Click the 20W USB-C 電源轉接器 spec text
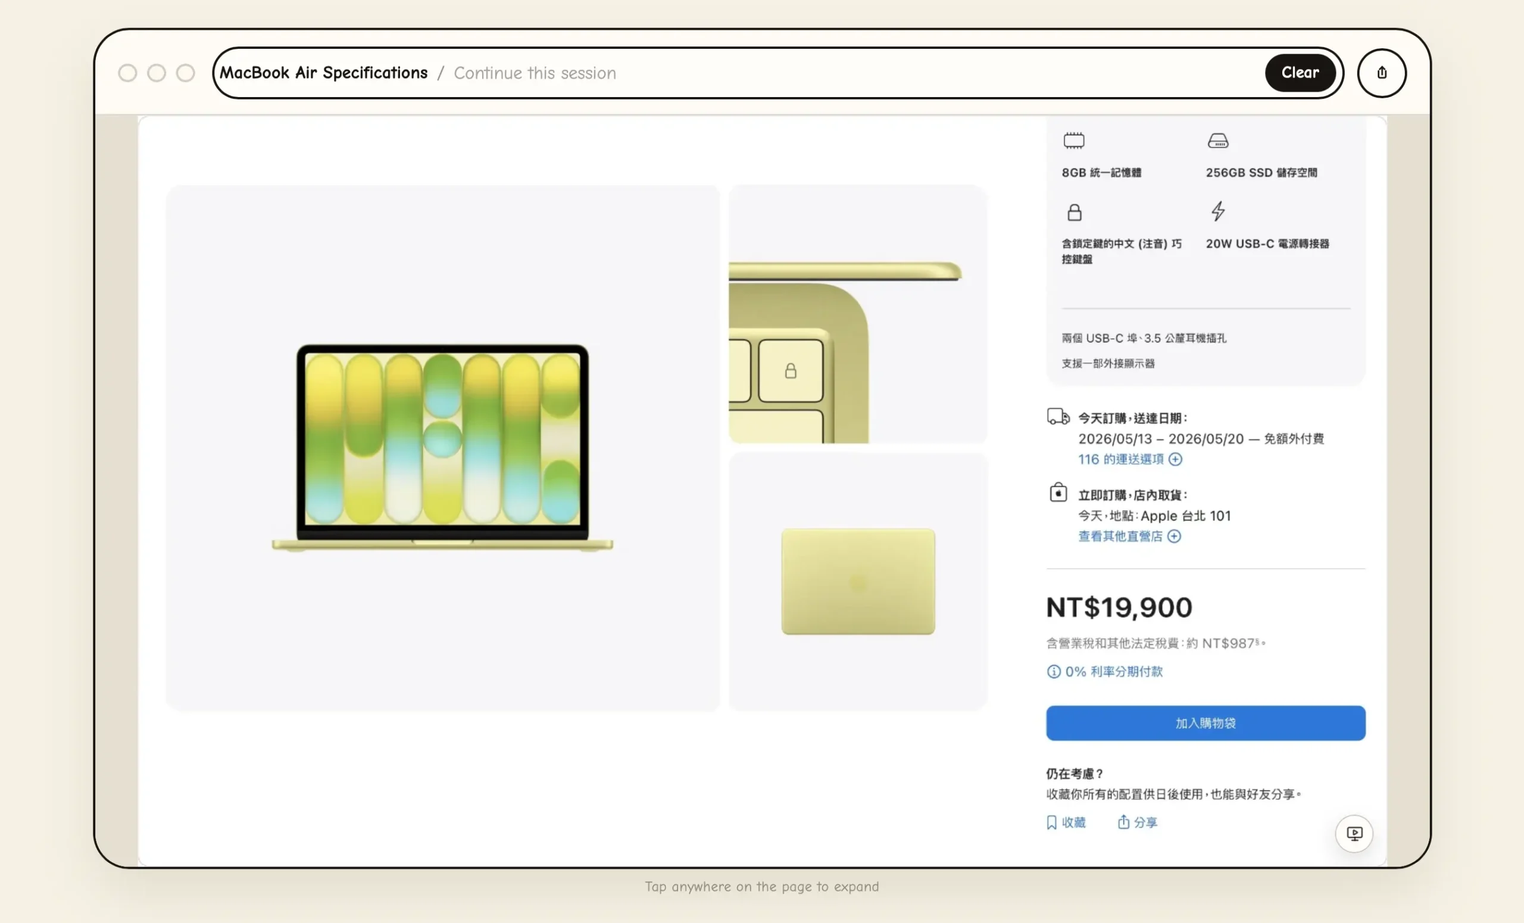Screen dimensions: 1524x923 [x=1267, y=244]
